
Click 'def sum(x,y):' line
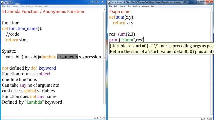pyautogui.click(x=122, y=17)
